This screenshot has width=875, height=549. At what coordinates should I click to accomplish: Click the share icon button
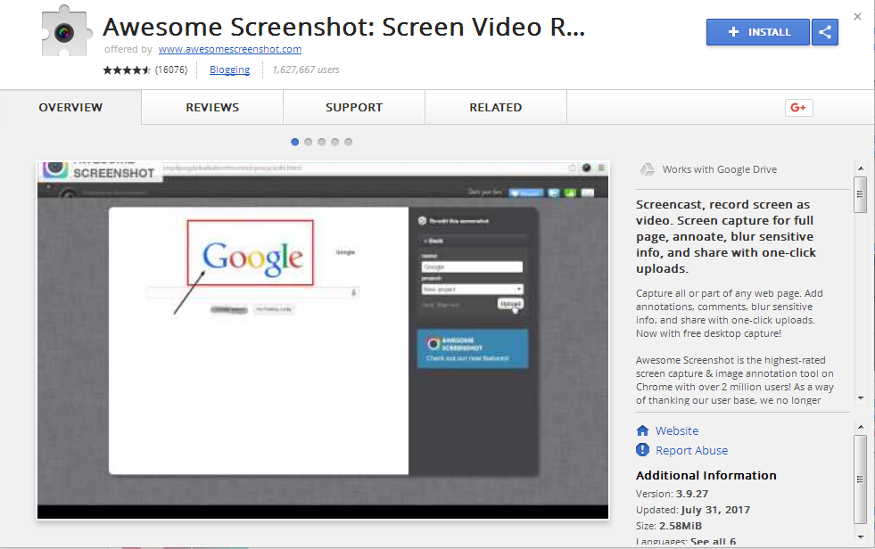point(825,32)
